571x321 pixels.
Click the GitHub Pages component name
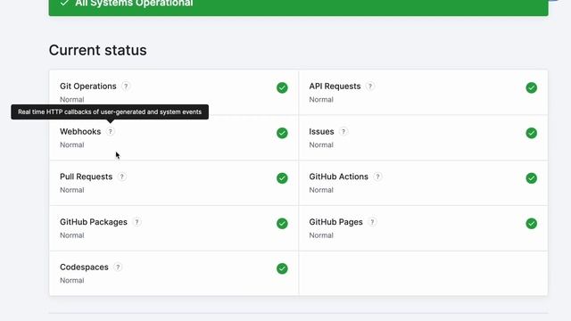335,222
